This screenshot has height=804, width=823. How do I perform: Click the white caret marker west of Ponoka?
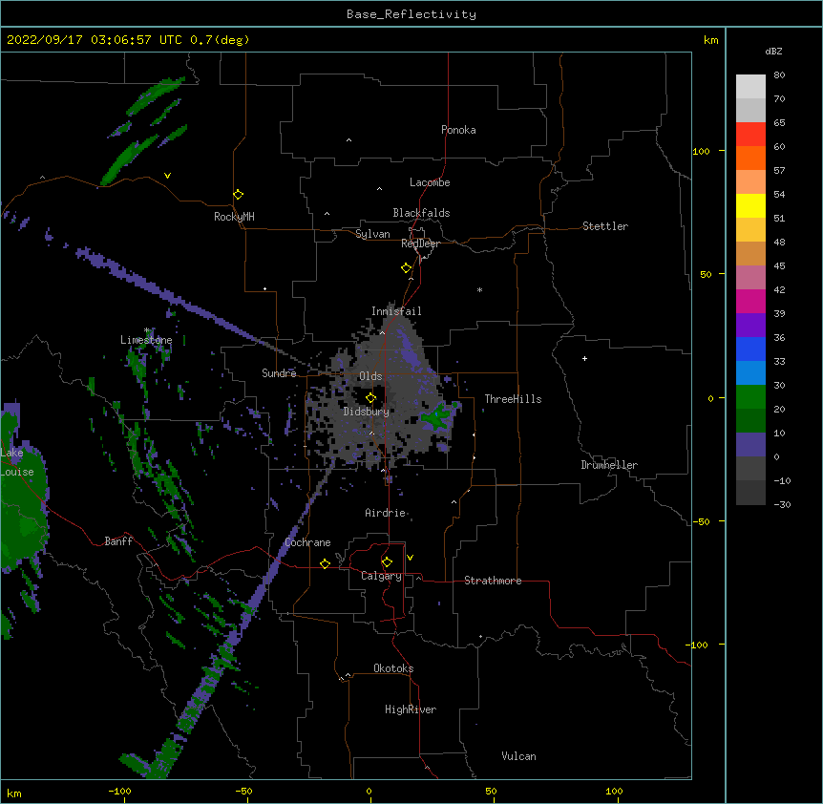pyautogui.click(x=348, y=140)
